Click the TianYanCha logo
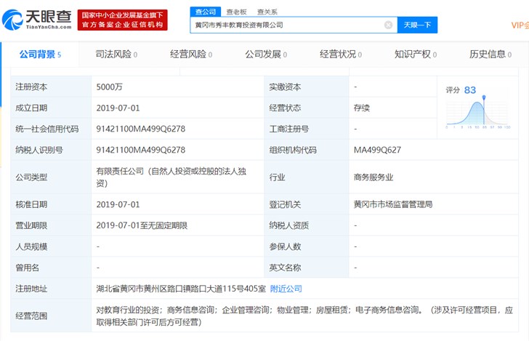Image resolution: width=529 pixels, height=341 pixels. (37, 20)
